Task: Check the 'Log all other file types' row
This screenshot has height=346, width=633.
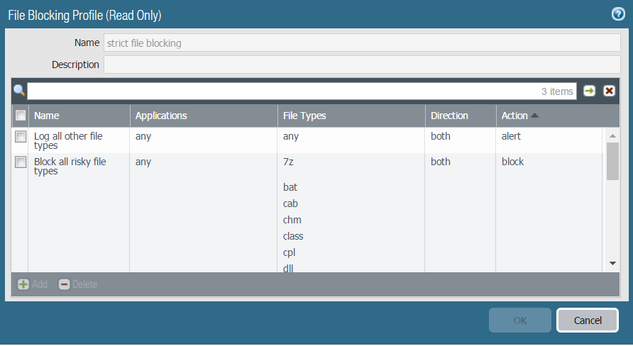Action: pyautogui.click(x=21, y=137)
